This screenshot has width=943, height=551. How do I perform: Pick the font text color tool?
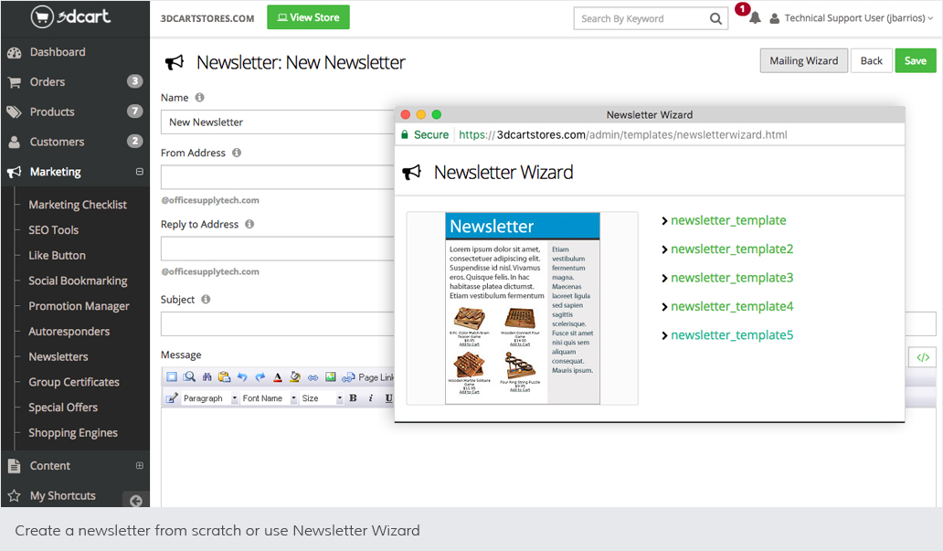click(x=278, y=377)
